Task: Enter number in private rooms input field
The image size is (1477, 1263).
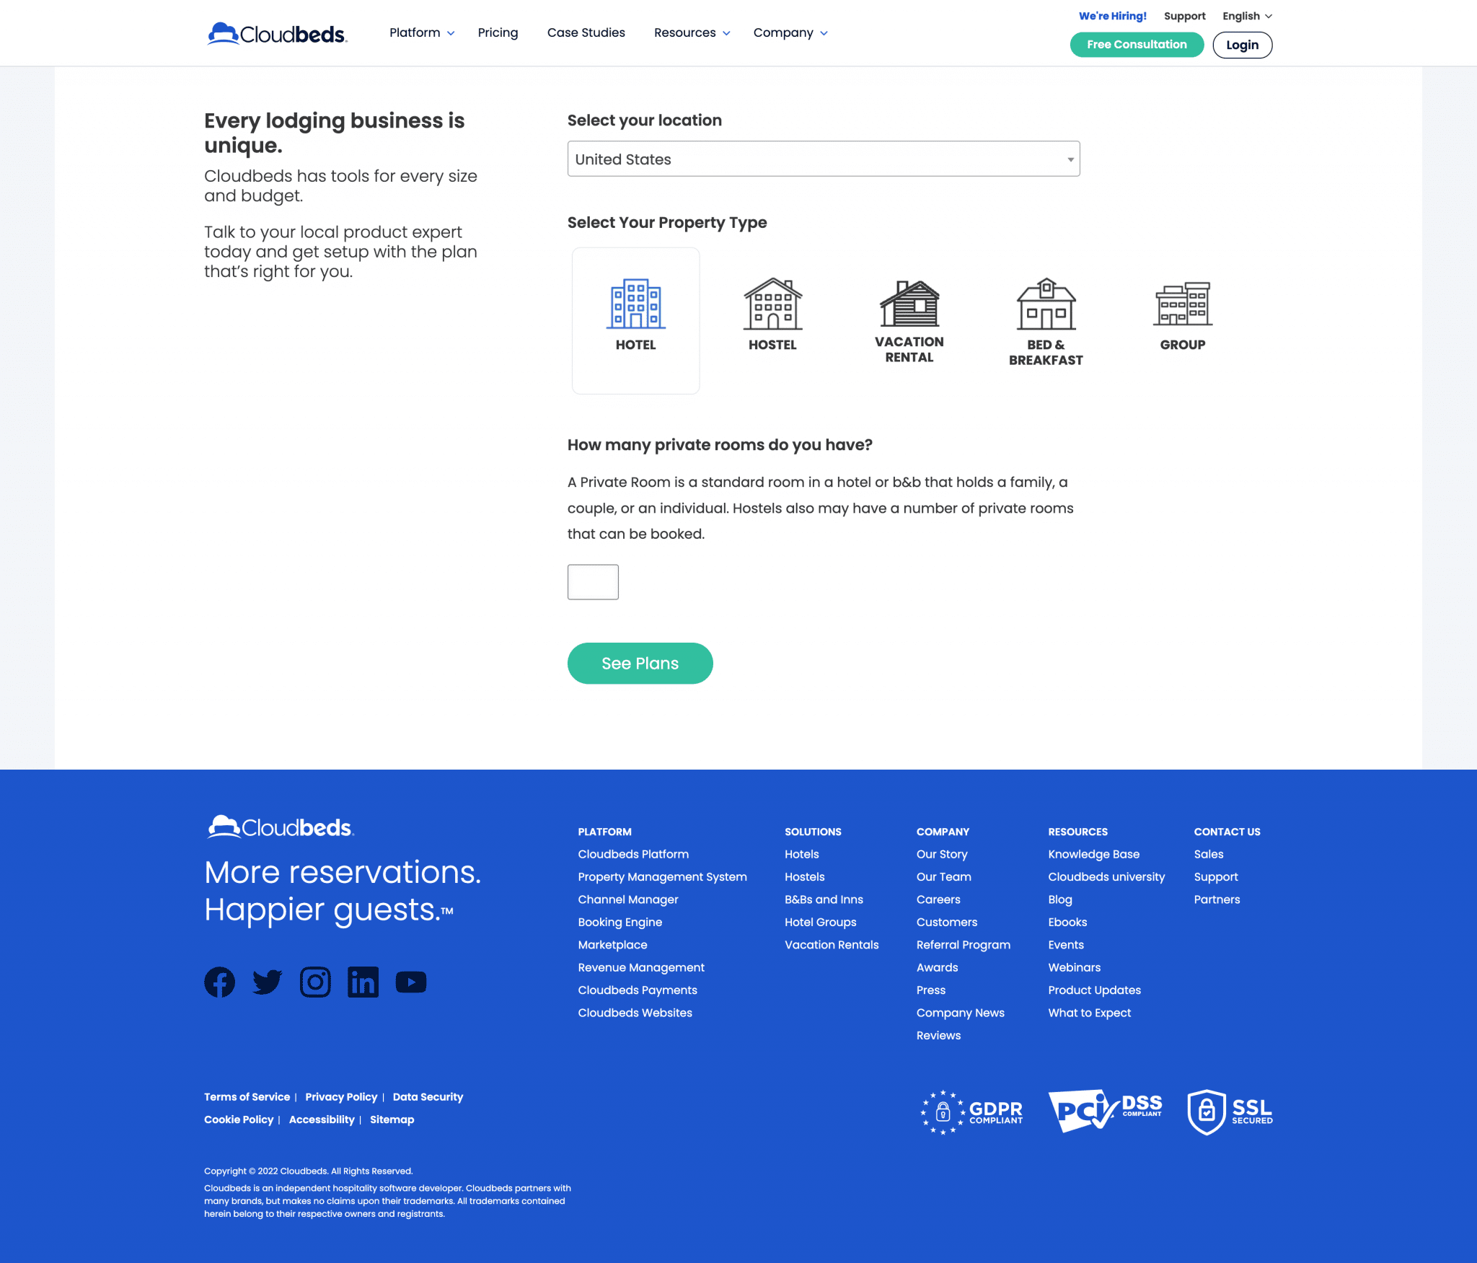Action: coord(593,581)
